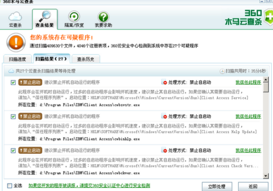Screen dimensions: 273x191
Task: Click the cloud icon beside 共27个云查杀扫描结果
Action: pos(11,71)
